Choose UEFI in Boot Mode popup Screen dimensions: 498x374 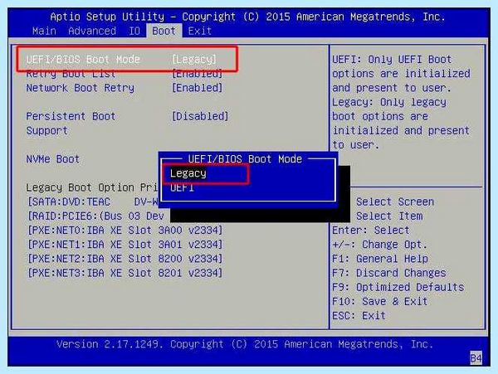pyautogui.click(x=182, y=187)
